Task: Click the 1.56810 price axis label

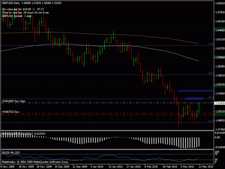Action: pos(220,75)
